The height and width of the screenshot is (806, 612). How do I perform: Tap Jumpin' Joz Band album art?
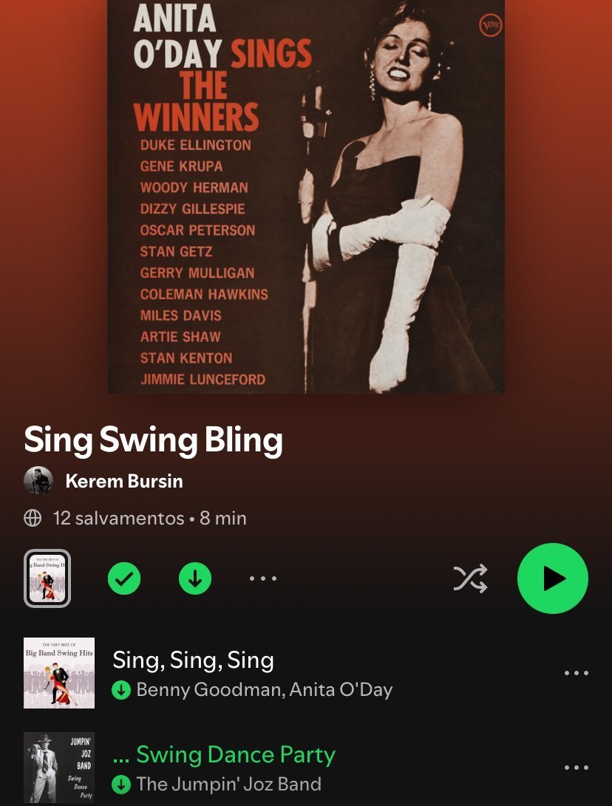pos(59,768)
